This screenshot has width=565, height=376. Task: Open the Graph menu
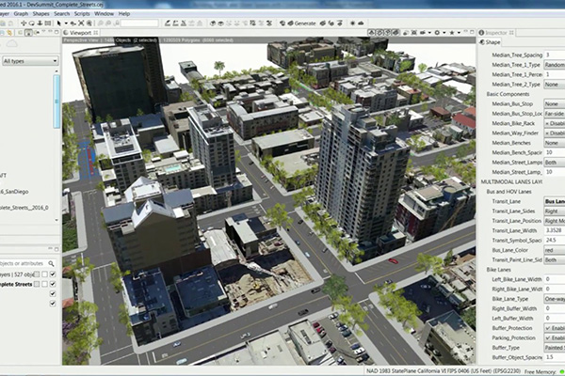coord(21,14)
